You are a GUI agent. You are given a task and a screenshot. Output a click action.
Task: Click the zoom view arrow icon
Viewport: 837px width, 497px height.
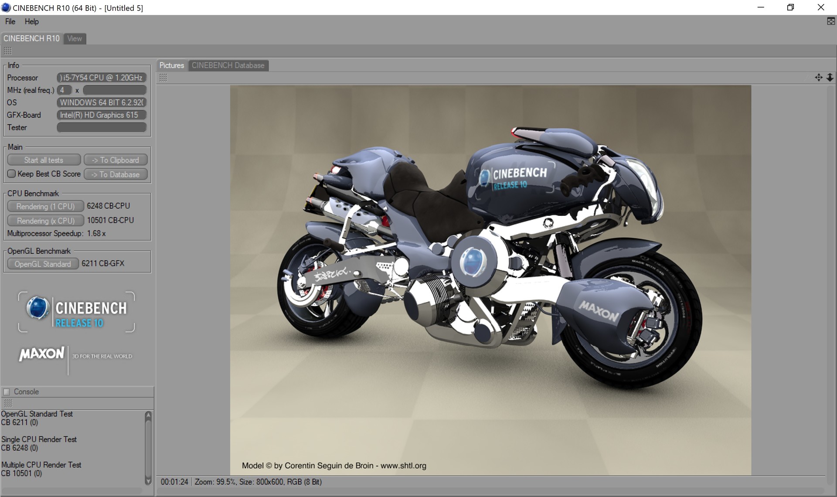(830, 78)
